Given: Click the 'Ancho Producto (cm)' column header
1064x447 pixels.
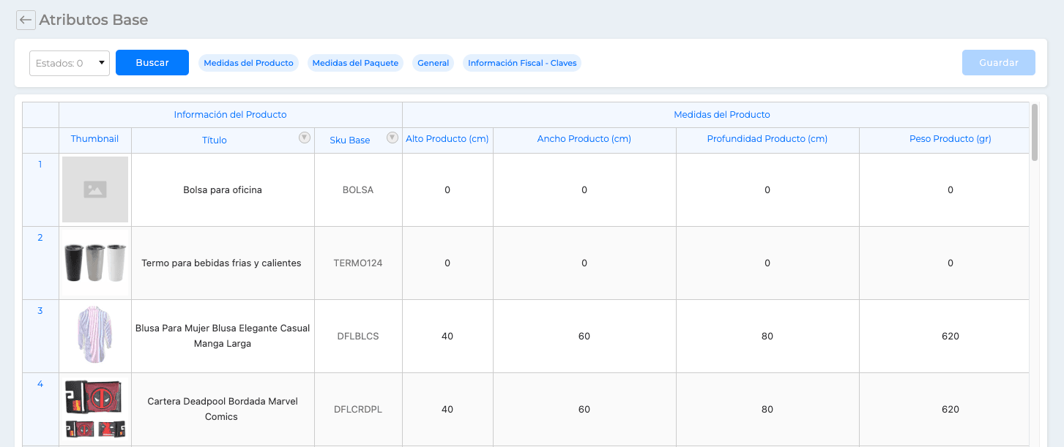Looking at the screenshot, I should click(584, 139).
